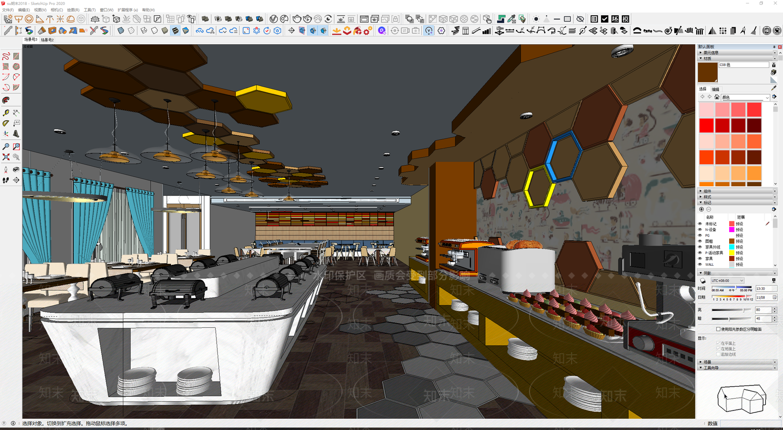The image size is (783, 430).
Task: Toggle visibility of the WALL tag
Action: (x=700, y=264)
